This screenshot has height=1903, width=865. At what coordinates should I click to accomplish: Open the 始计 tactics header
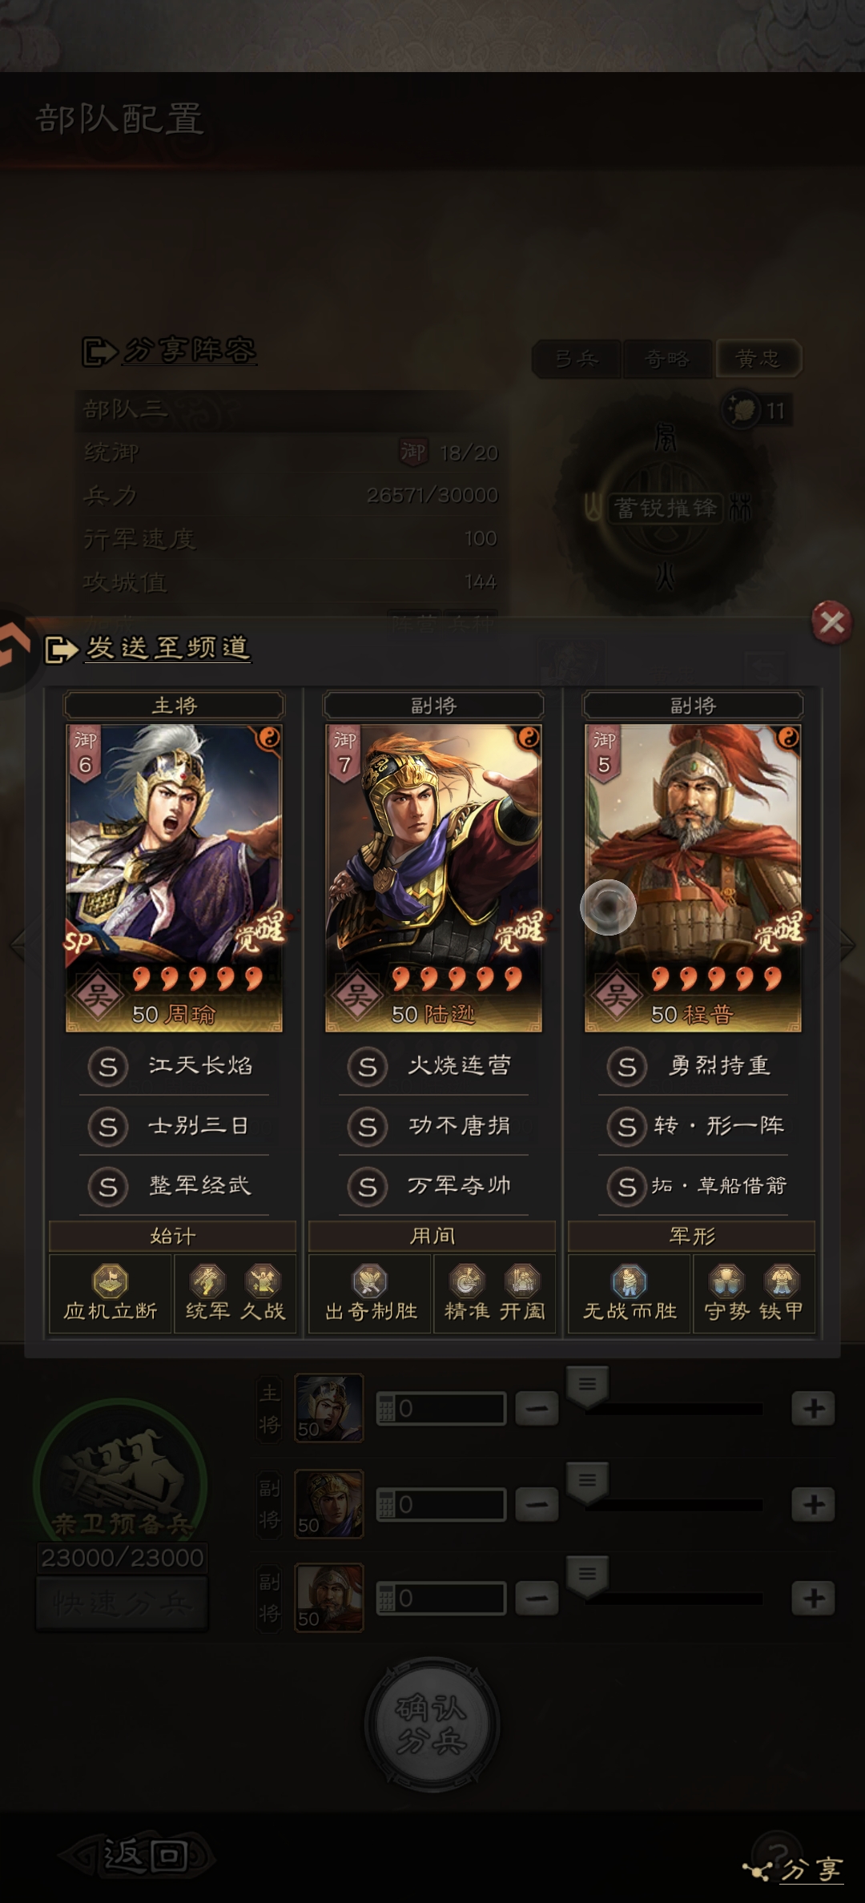173,1236
